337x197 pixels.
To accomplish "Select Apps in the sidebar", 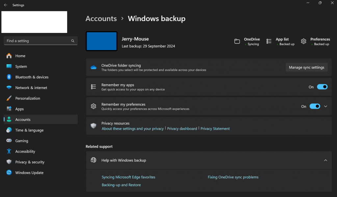I will coord(40,109).
